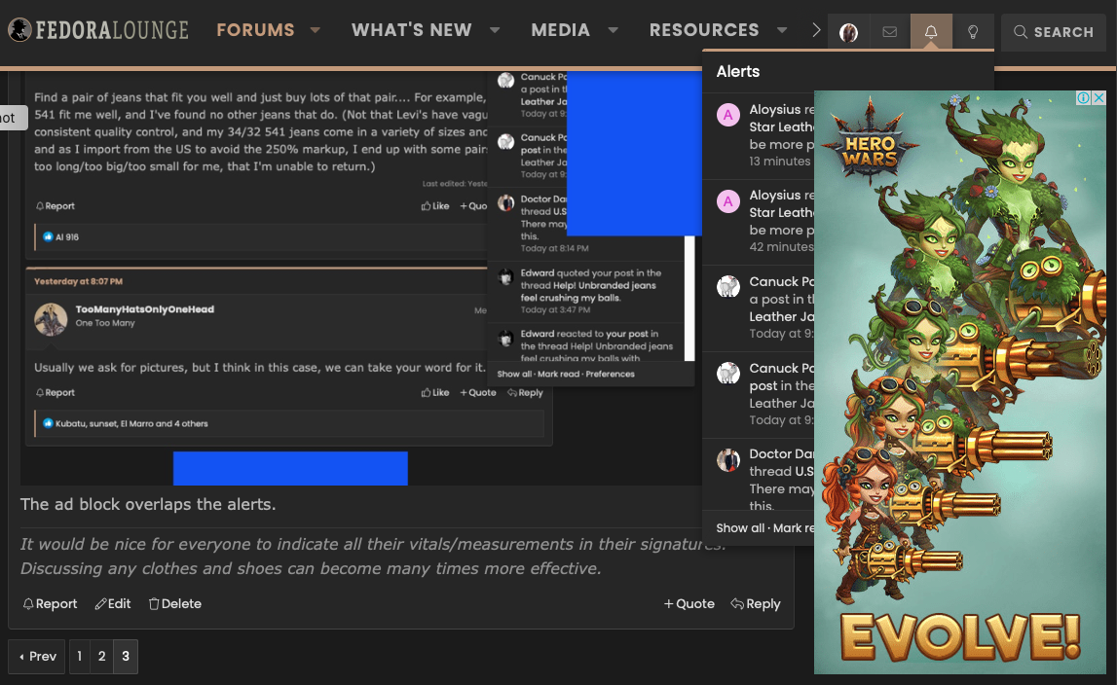Go to the Prev page
This screenshot has height=685, width=1117.
(37, 656)
